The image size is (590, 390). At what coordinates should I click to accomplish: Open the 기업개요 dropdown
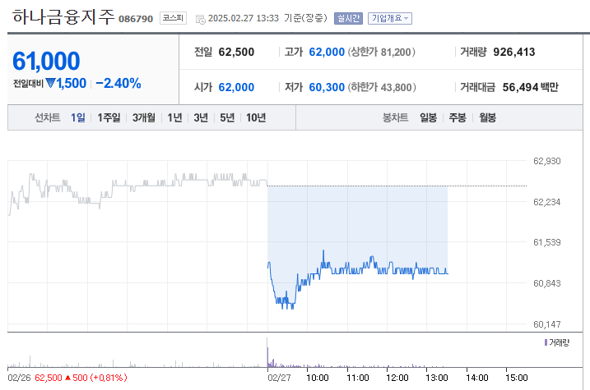tap(390, 18)
